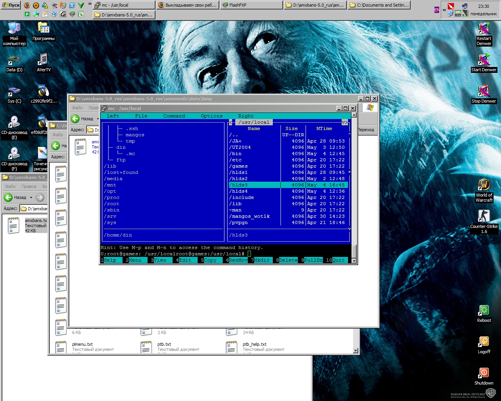
Task: Show hidden tray icons with the « arrow
Action: coord(444,10)
